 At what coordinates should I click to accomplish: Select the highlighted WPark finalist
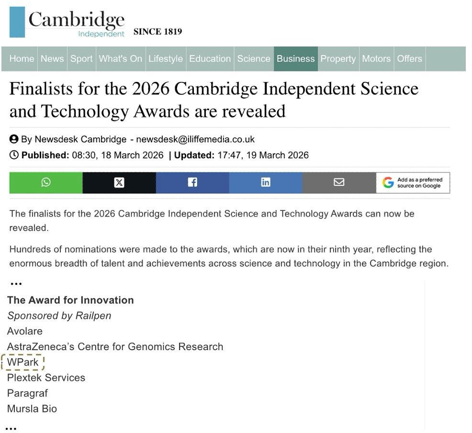[23, 362]
